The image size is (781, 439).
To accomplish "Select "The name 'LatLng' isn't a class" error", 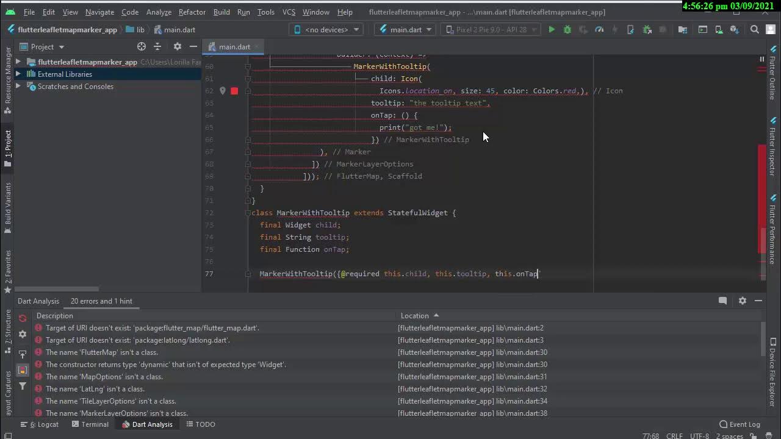I will (95, 389).
